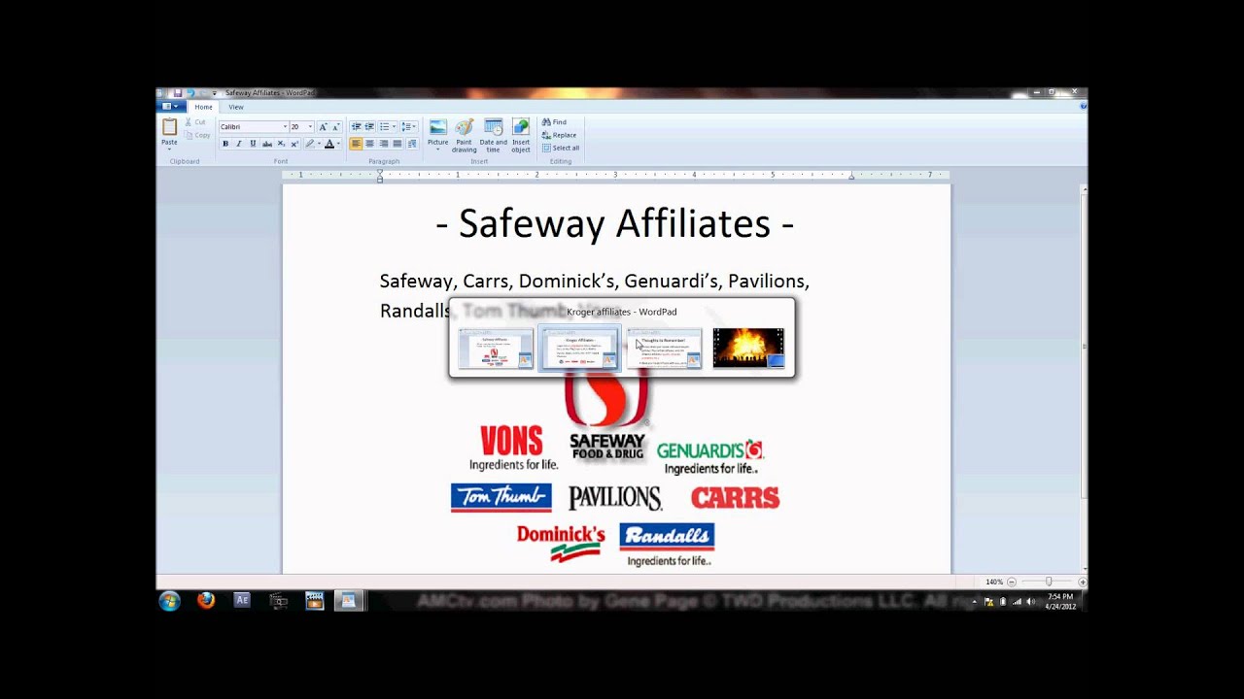Open the Picture dropdown arrow

tap(438, 150)
